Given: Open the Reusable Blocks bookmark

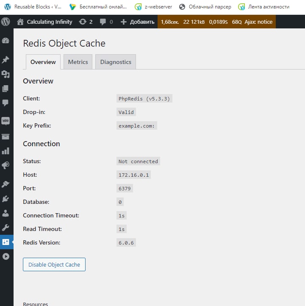Looking at the screenshot, I should pyautogui.click(x=33, y=7).
